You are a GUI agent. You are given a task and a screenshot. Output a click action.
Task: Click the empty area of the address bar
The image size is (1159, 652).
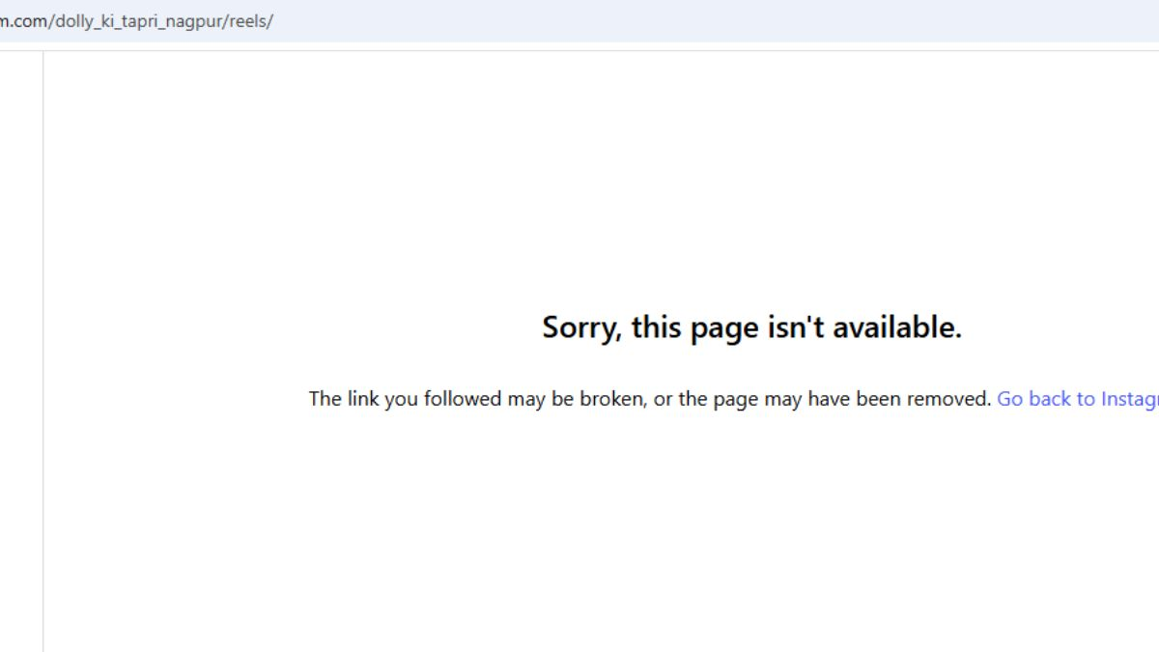[715, 21]
